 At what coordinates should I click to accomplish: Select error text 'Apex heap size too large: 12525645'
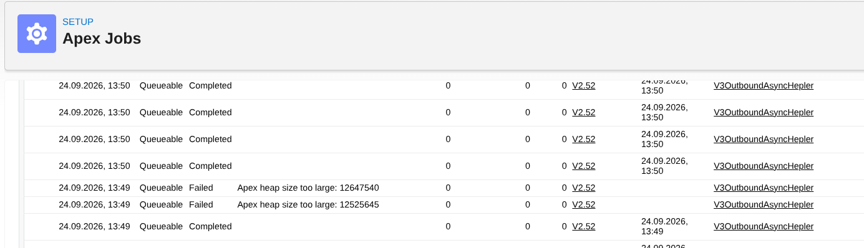308,204
